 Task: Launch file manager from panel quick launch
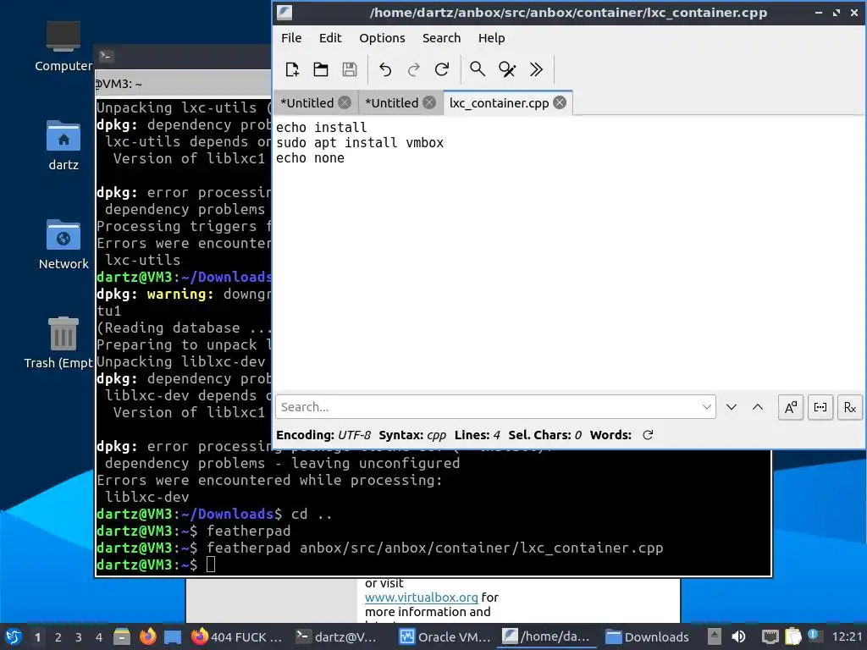(x=122, y=636)
